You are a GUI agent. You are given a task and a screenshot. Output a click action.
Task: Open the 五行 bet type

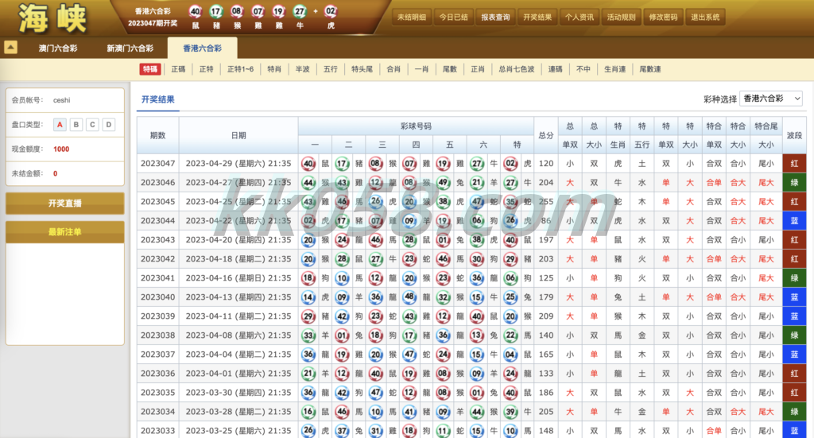(330, 69)
